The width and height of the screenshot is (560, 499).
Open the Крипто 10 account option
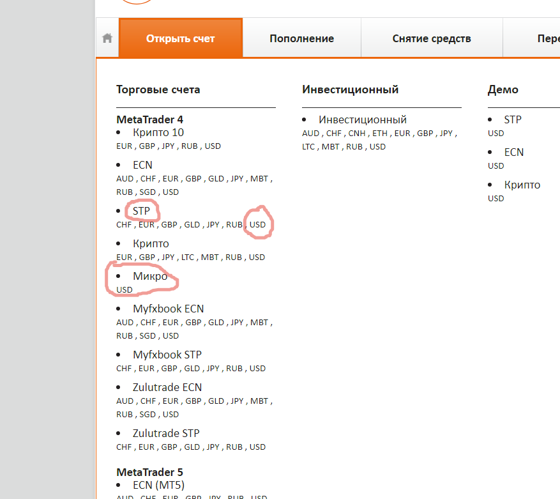point(158,133)
